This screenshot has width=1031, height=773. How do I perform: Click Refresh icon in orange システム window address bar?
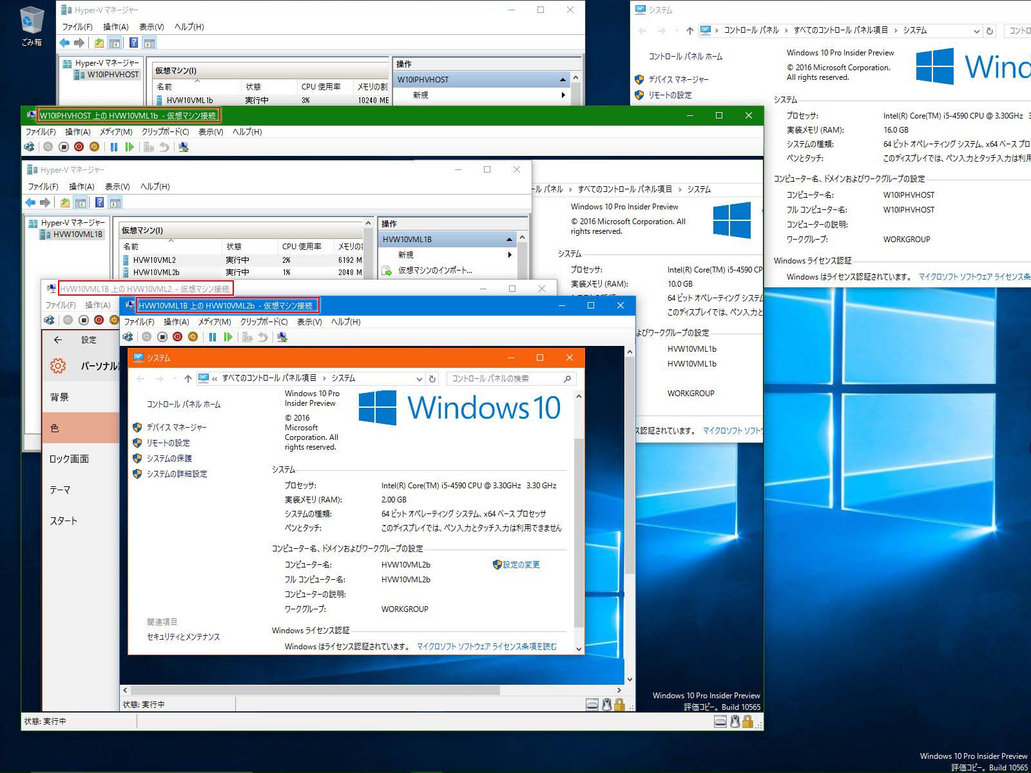pyautogui.click(x=432, y=379)
